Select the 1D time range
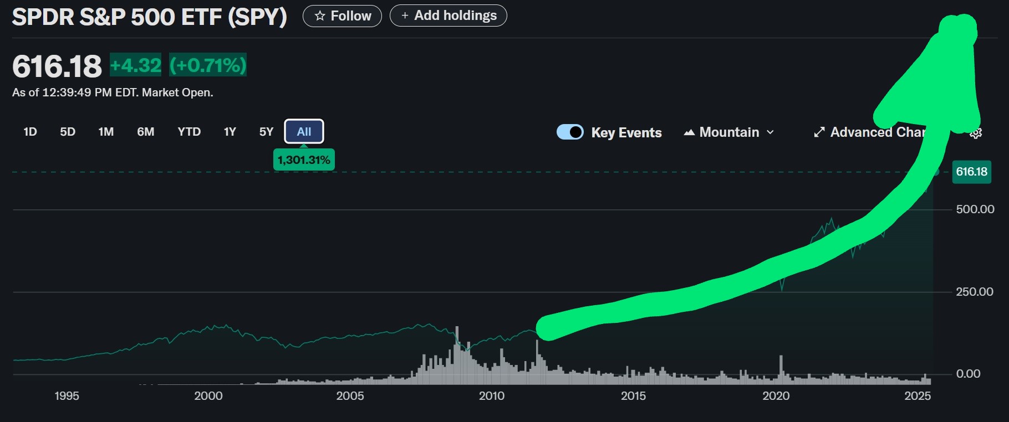1009x422 pixels. pyautogui.click(x=30, y=132)
